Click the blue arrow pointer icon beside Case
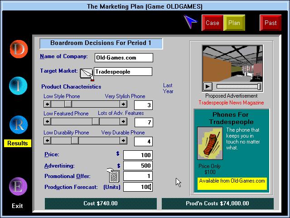Viewport: 290px width, 218px height. click(190, 22)
